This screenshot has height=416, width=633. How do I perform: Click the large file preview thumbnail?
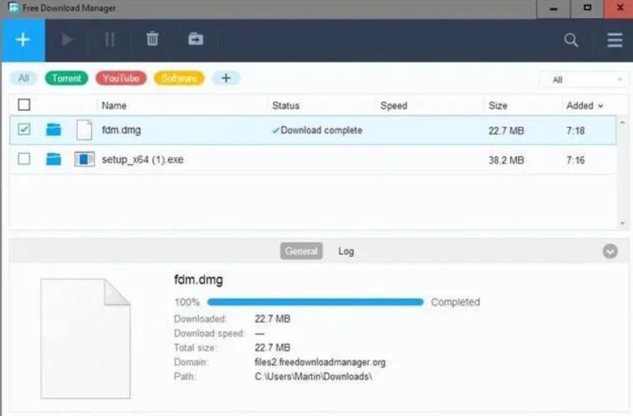coord(86,339)
